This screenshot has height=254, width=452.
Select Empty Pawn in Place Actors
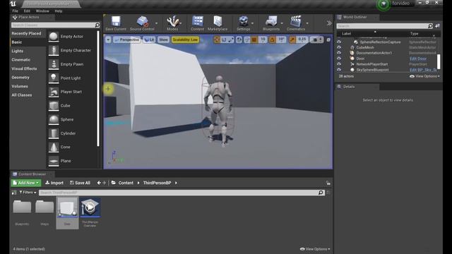(72, 64)
